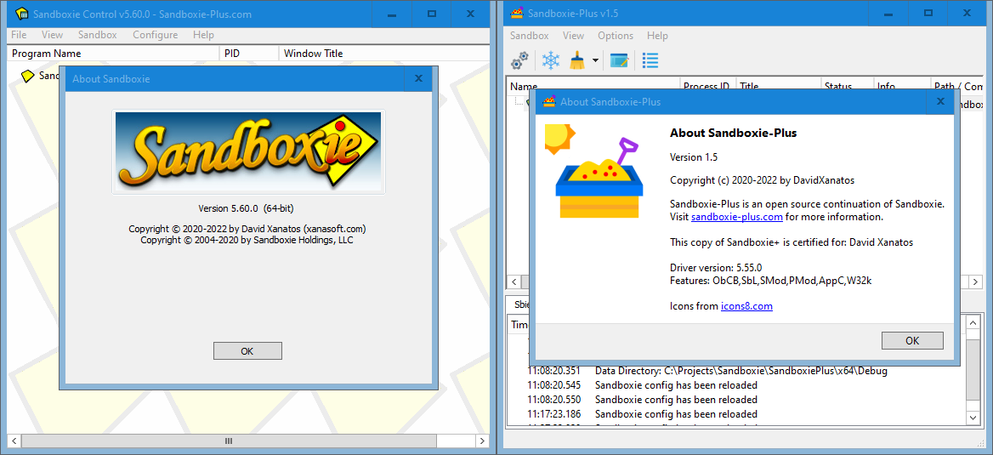Image resolution: width=993 pixels, height=455 pixels.
Task: Click the edit window icon with pencil
Action: [x=619, y=60]
